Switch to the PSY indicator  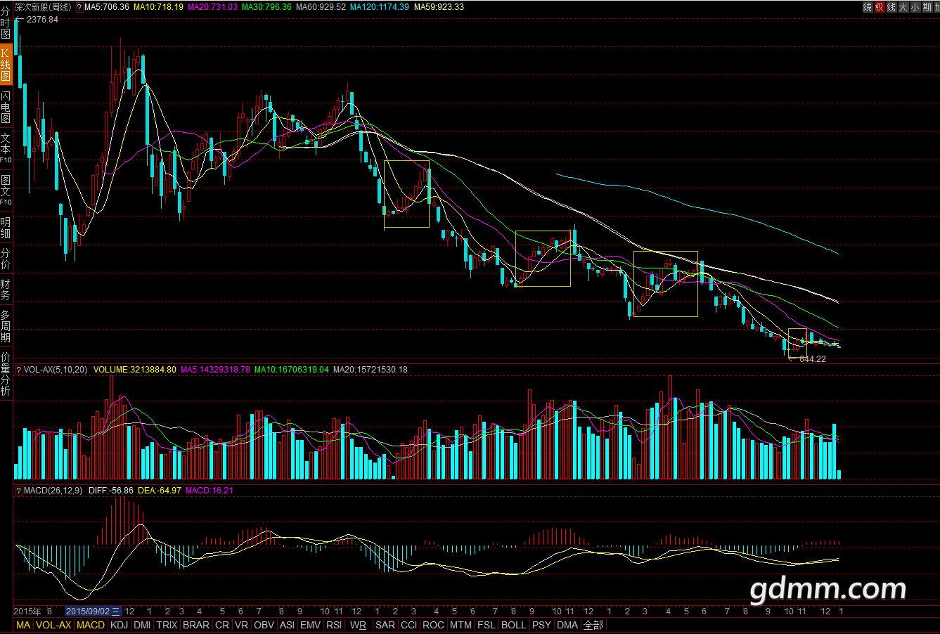(541, 625)
